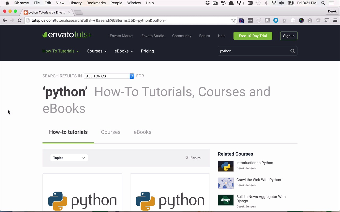The width and height of the screenshot is (340, 212).
Task: Open the Dropbox menu bar icon
Action: point(207,3)
